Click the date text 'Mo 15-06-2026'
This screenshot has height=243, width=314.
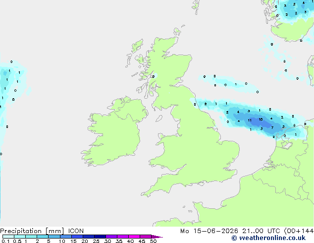coord(209,231)
